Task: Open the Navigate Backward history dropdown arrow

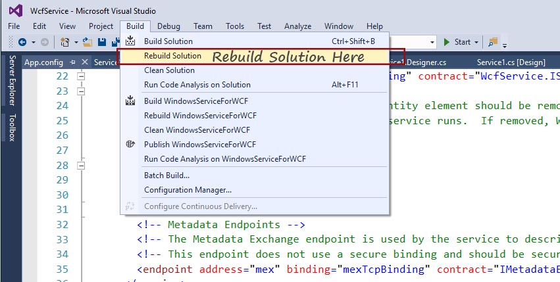Action: pyautogui.click(x=33, y=42)
